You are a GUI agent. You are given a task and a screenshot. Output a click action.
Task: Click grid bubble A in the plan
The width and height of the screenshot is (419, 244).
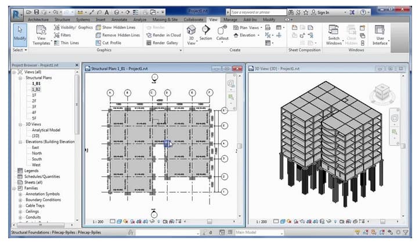click(110, 93)
